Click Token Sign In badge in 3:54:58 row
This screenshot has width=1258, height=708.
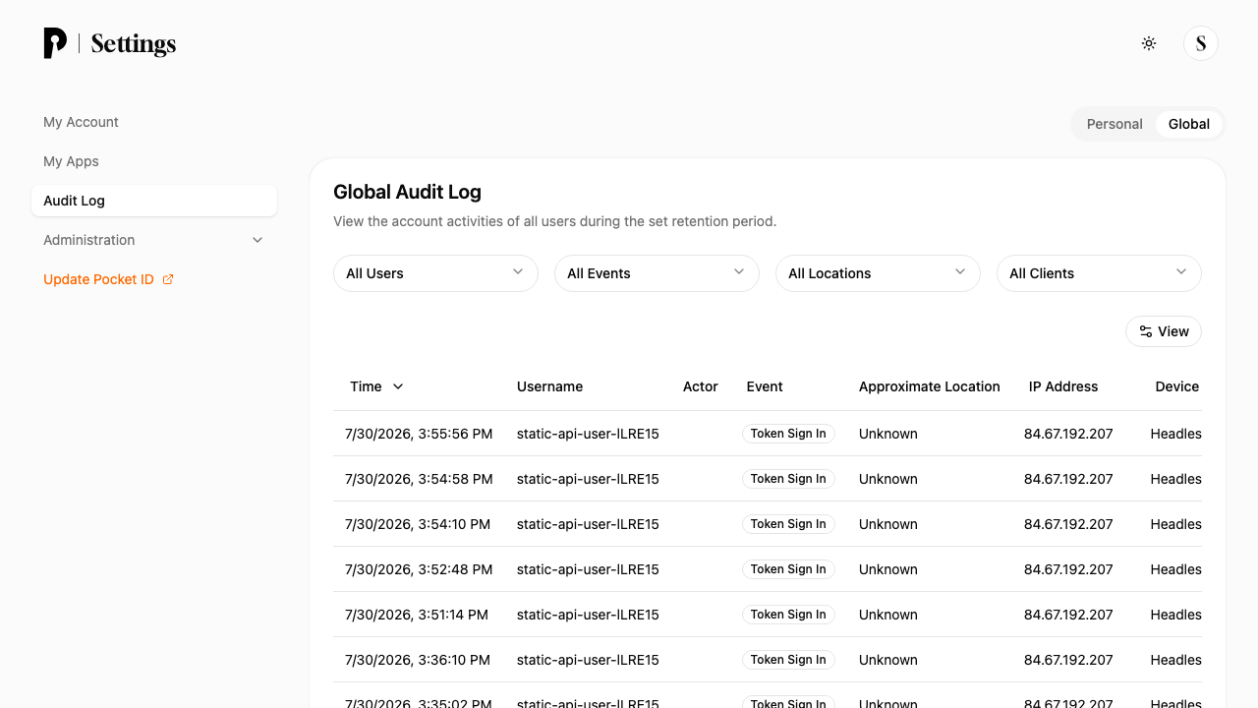tap(788, 479)
